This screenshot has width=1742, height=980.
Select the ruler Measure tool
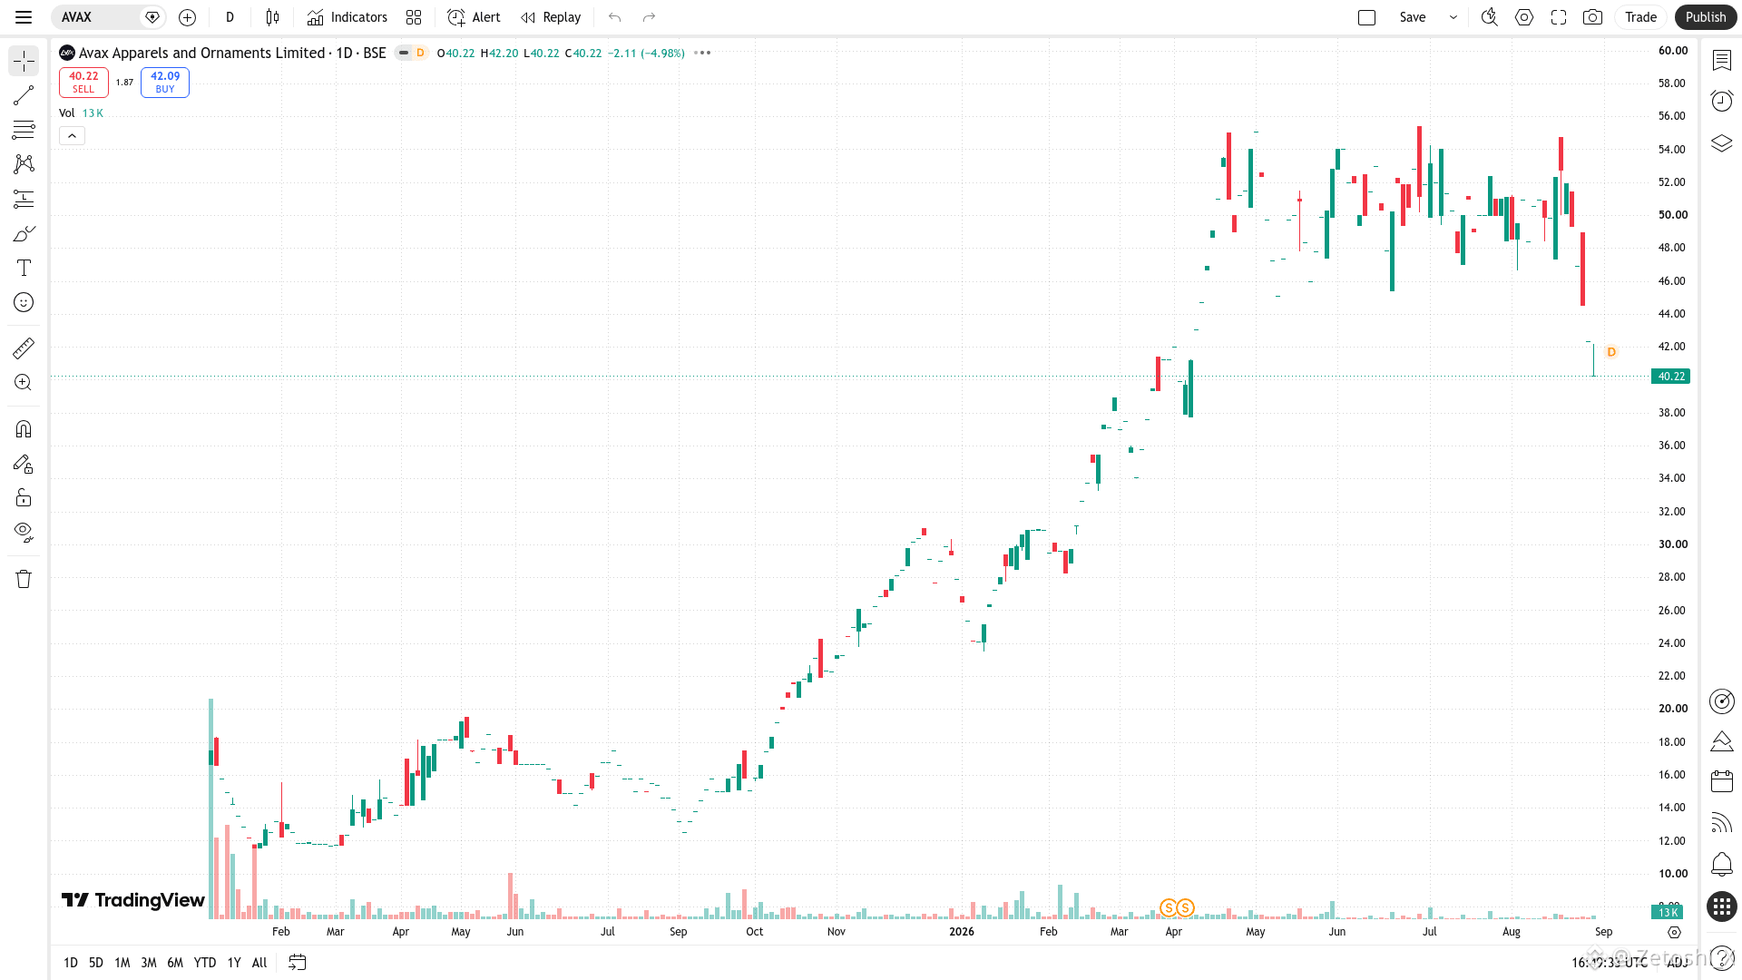[24, 348]
